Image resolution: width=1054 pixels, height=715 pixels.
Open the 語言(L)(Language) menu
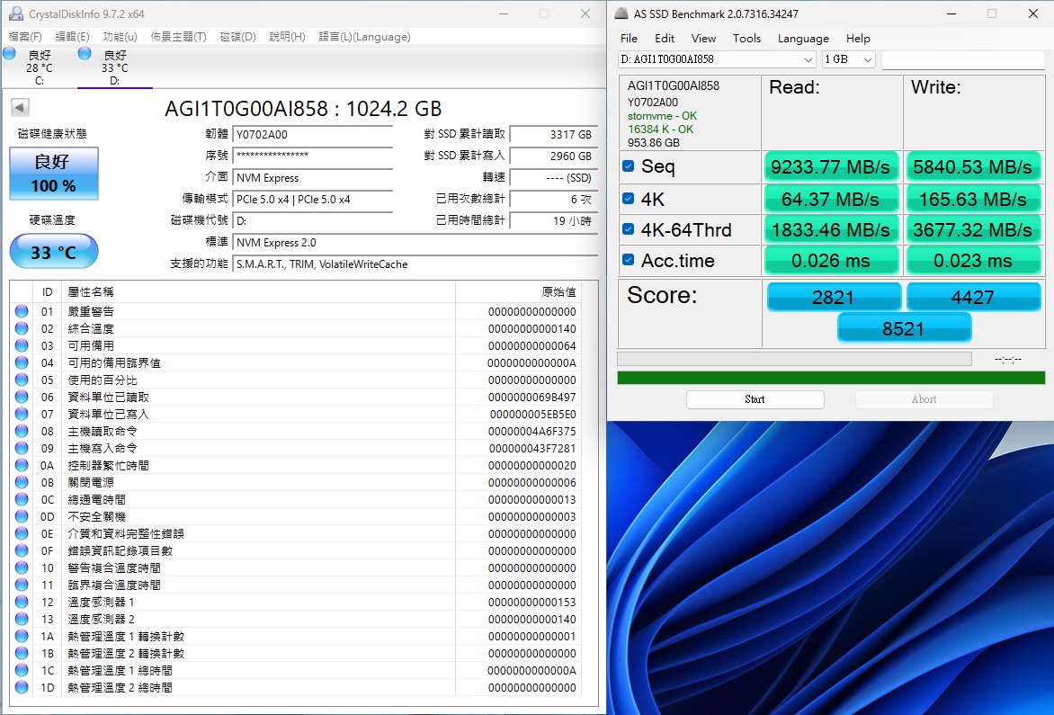[x=364, y=37]
